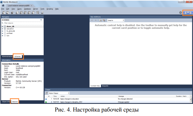The width and height of the screenshot is (193, 116).
Task: Open the Query menu
Action: [19, 9]
